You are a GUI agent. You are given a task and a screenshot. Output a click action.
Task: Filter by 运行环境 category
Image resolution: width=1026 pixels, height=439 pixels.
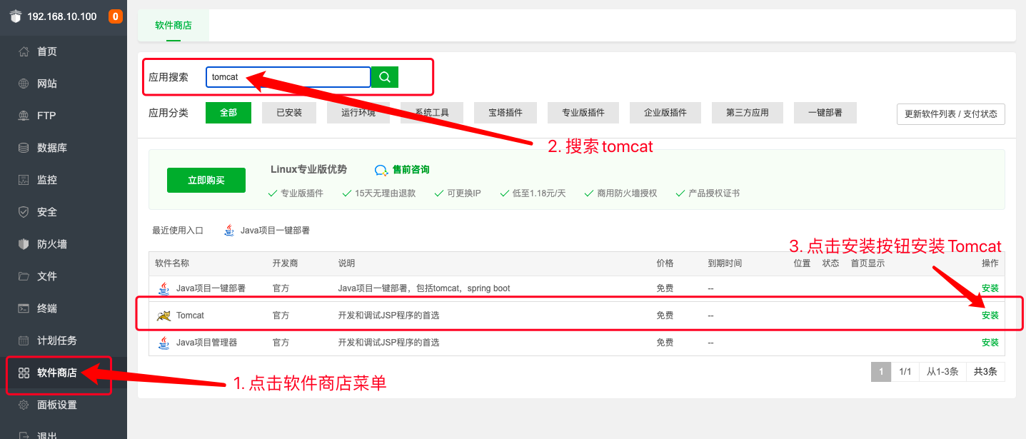tap(358, 113)
